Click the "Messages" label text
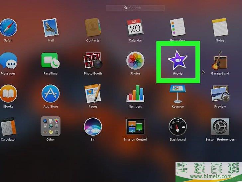 tap(8, 74)
